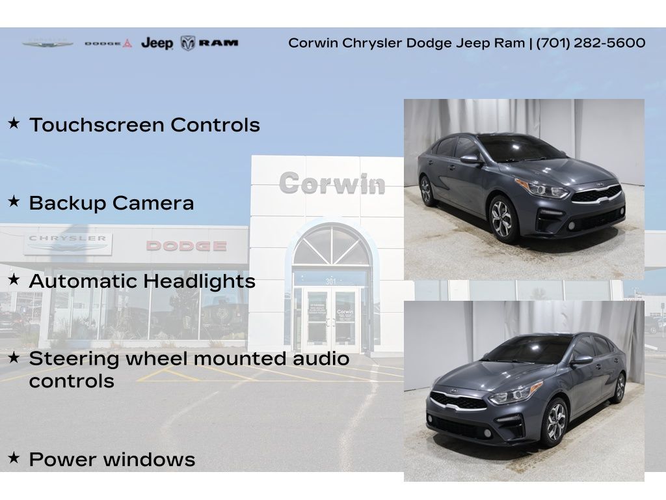Click the star beside Power windows

pos(14,458)
